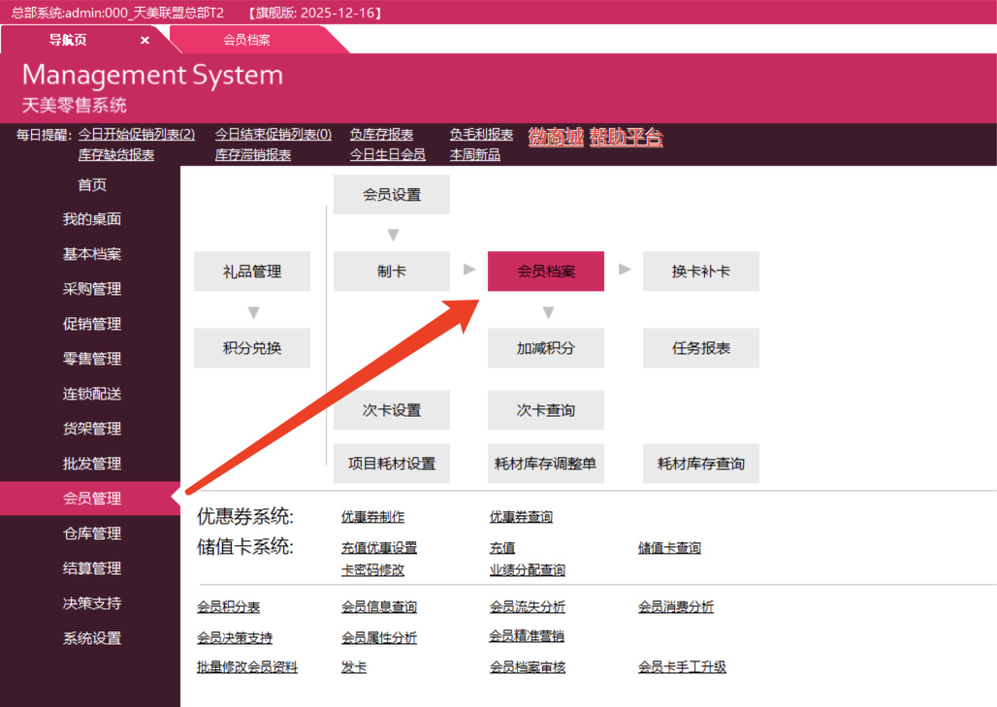Click 会员设置 box
This screenshot has height=707, width=997.
coord(391,195)
